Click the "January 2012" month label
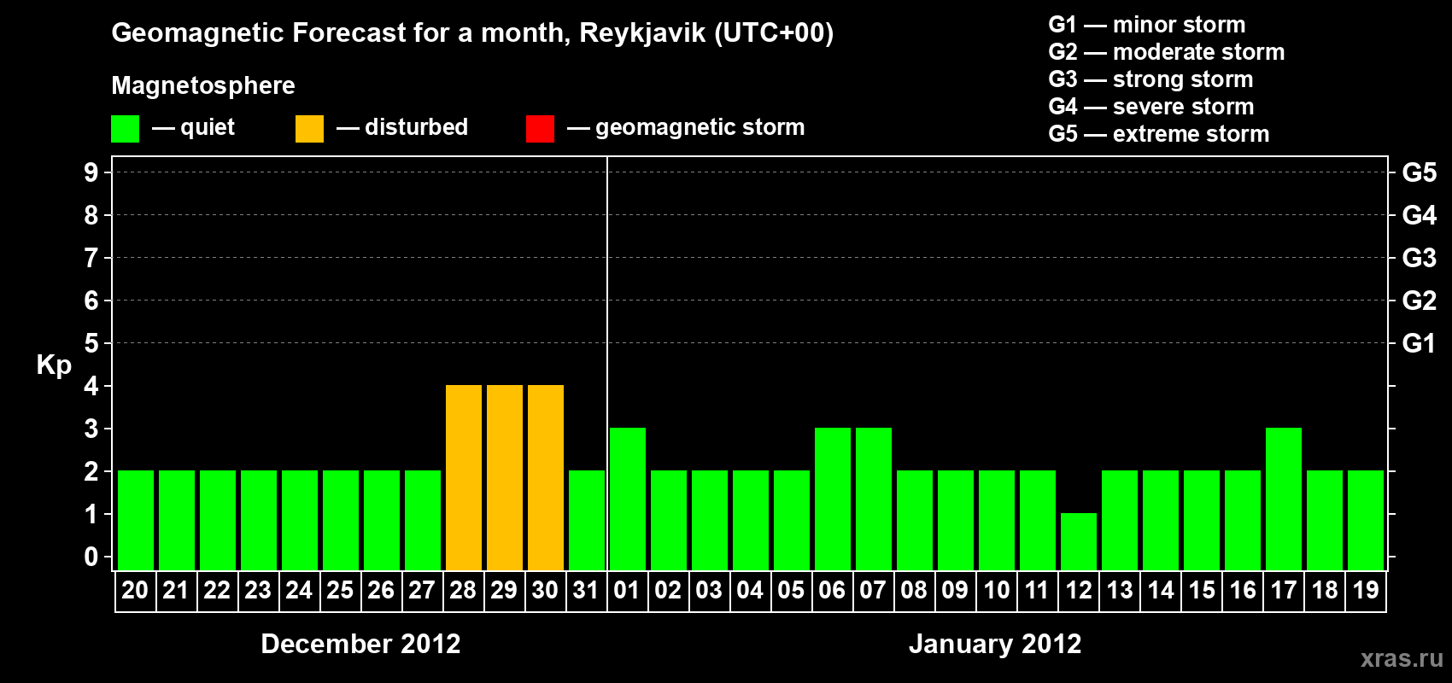 click(995, 644)
